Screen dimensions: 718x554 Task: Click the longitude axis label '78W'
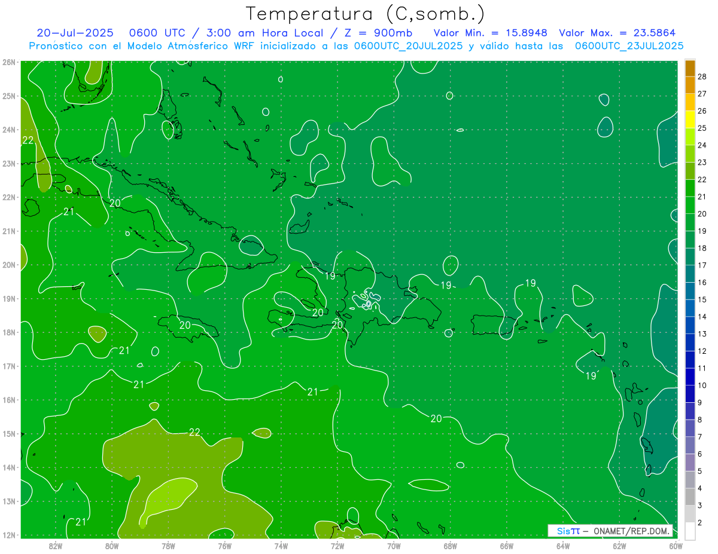coord(168,546)
